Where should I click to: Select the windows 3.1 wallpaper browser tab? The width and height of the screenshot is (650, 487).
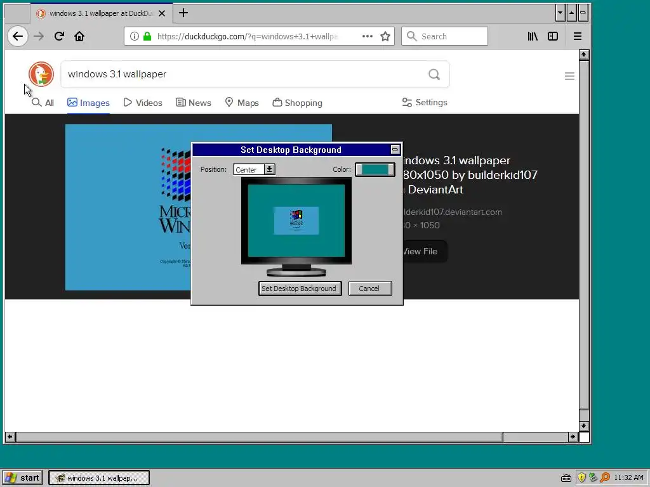102,13
